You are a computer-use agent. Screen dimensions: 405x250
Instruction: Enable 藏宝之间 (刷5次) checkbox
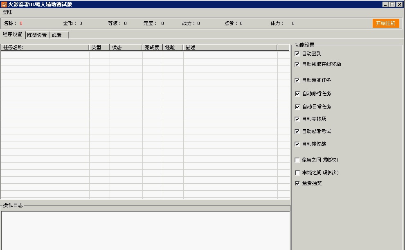pos(297,160)
